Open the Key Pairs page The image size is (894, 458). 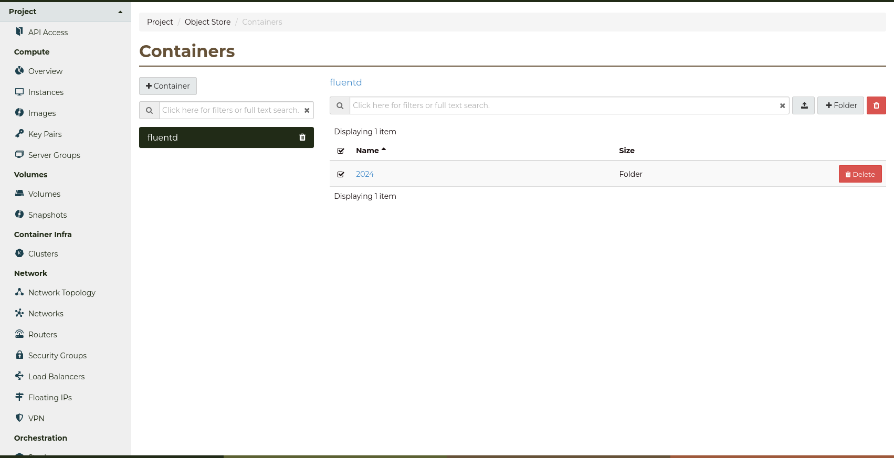coord(45,134)
